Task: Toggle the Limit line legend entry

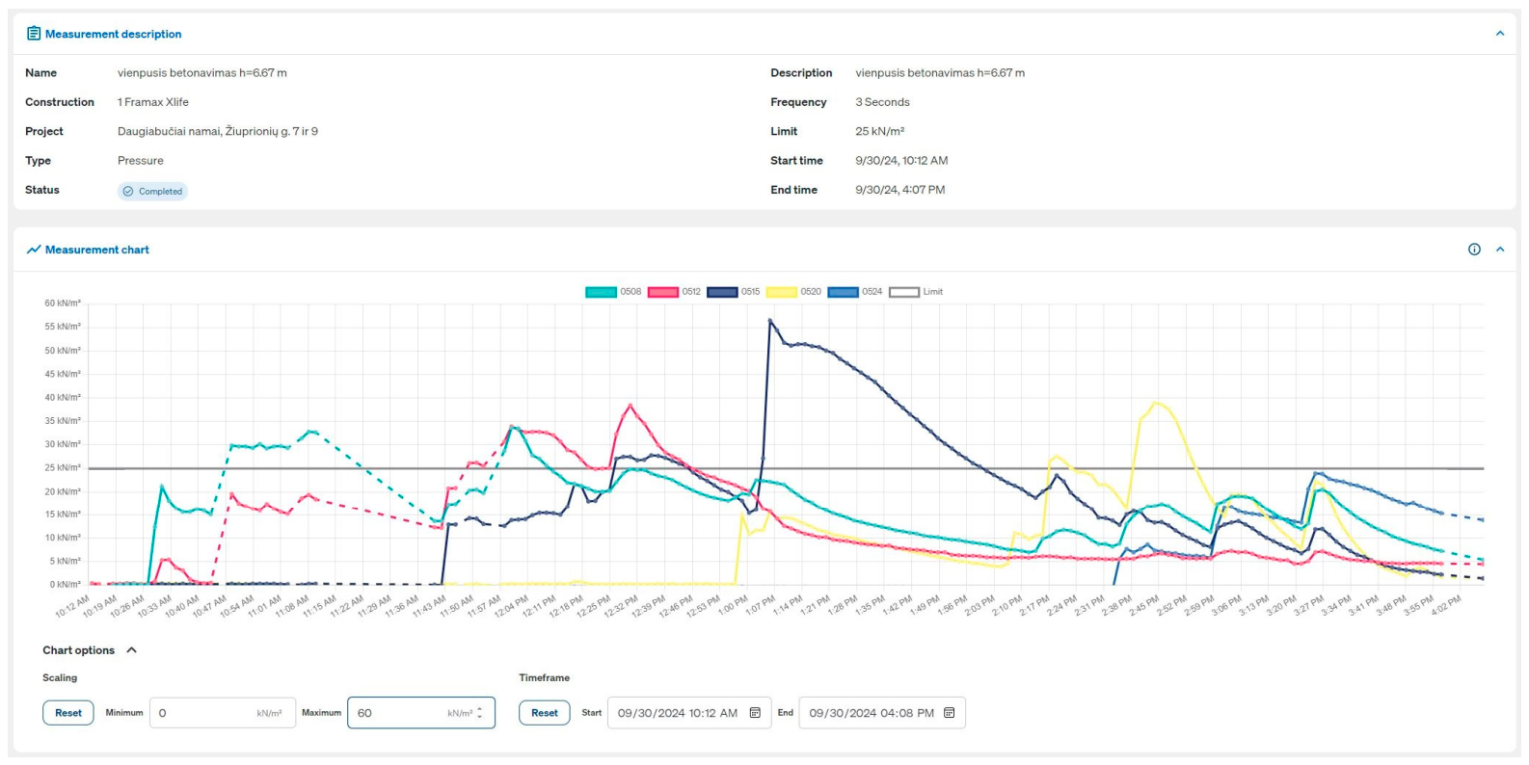Action: coord(916,292)
